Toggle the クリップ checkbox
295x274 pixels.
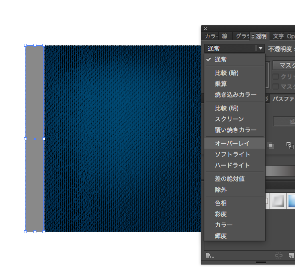[276, 77]
